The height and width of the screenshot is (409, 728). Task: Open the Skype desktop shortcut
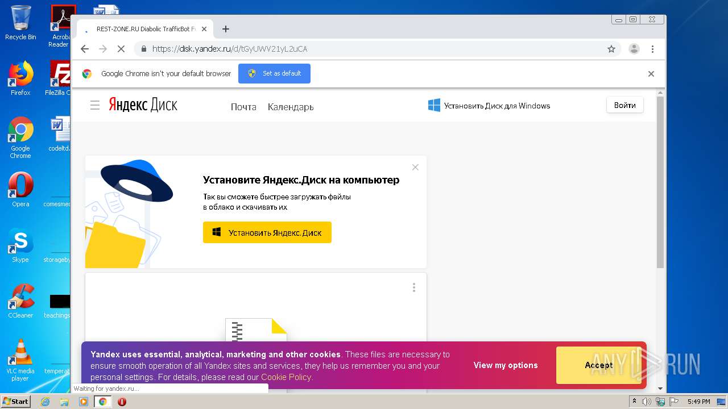(x=20, y=245)
